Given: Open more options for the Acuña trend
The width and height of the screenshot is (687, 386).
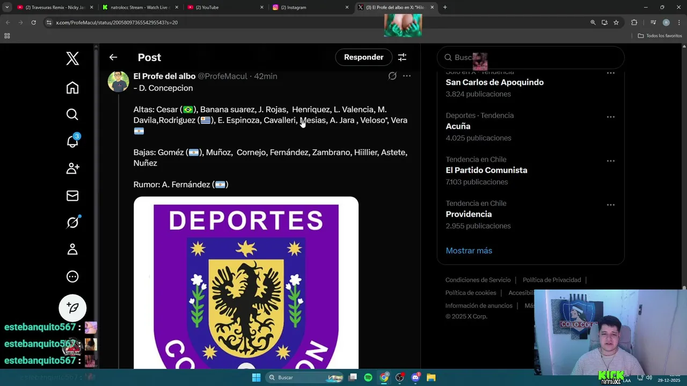Looking at the screenshot, I should (611, 117).
